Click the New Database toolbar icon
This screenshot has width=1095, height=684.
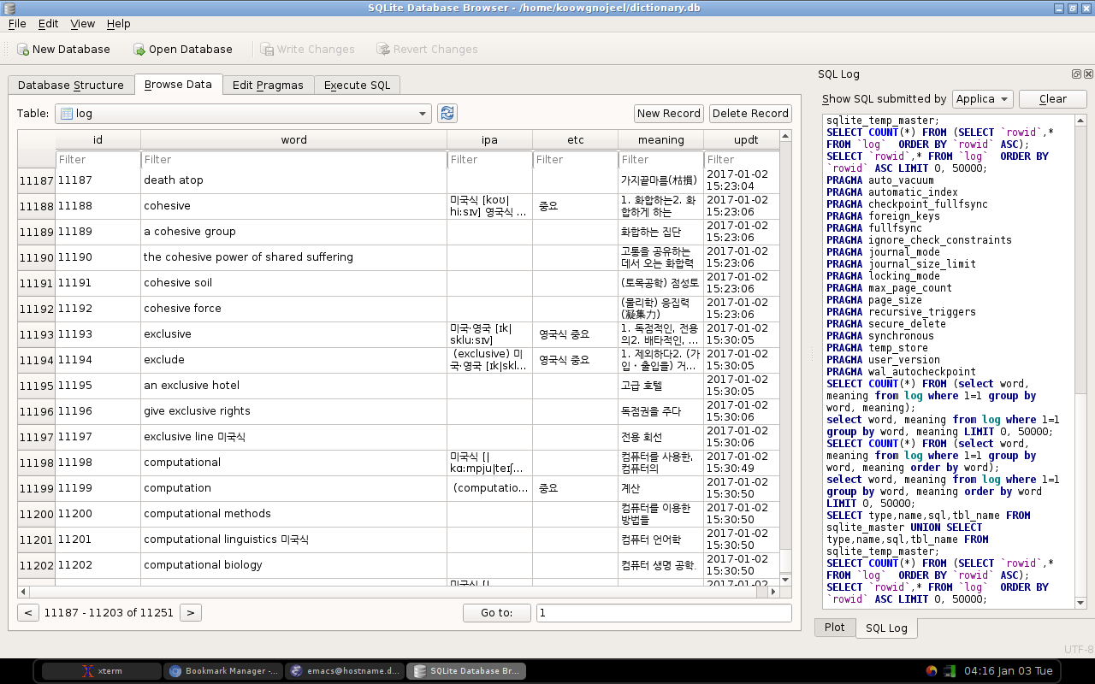click(23, 50)
